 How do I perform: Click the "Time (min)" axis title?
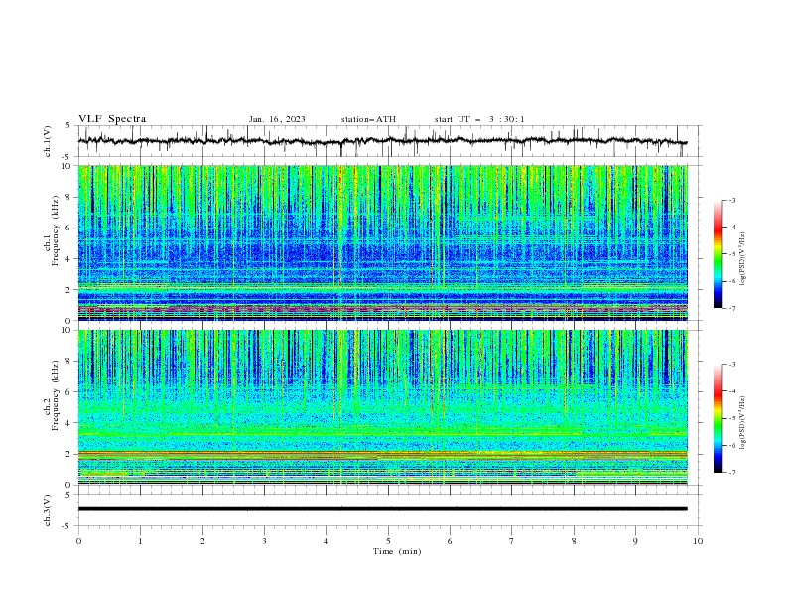397,551
